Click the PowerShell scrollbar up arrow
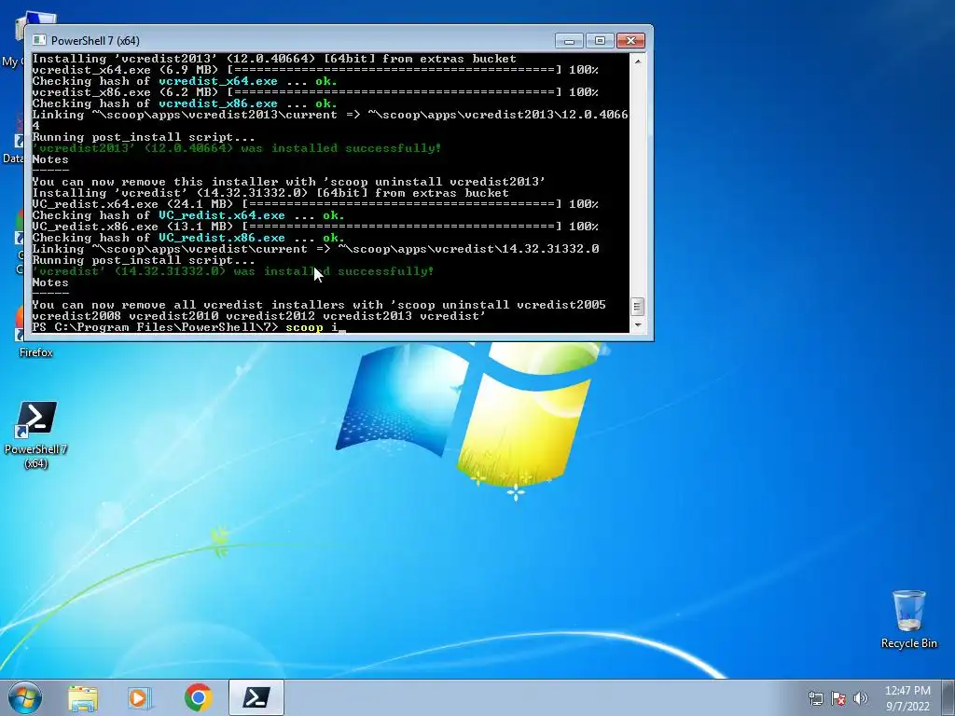The width and height of the screenshot is (955, 716). (637, 62)
